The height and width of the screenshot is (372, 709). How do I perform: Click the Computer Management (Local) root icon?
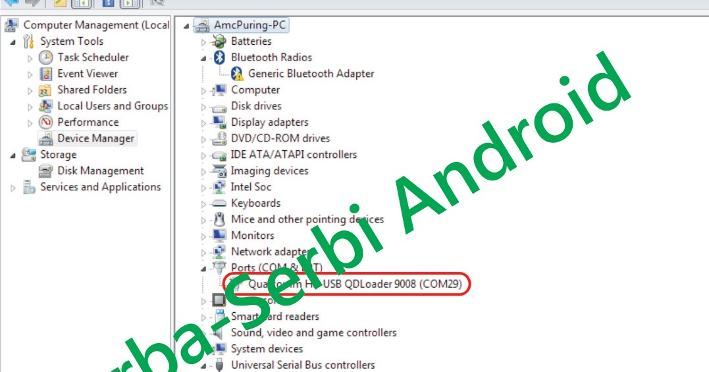pyautogui.click(x=11, y=25)
